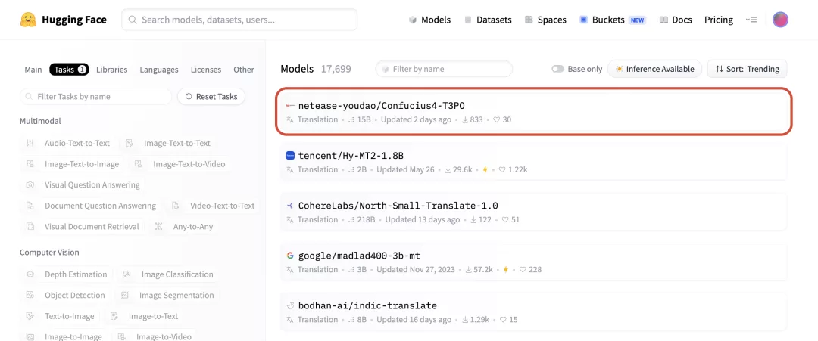Viewport: 818px width, 341px height.
Task: Open the Docs navigation link
Action: tap(676, 20)
